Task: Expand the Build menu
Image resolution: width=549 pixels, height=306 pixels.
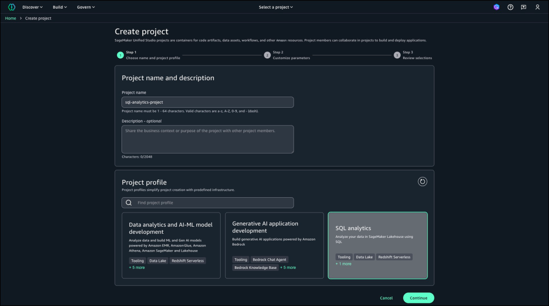Action: pos(59,7)
